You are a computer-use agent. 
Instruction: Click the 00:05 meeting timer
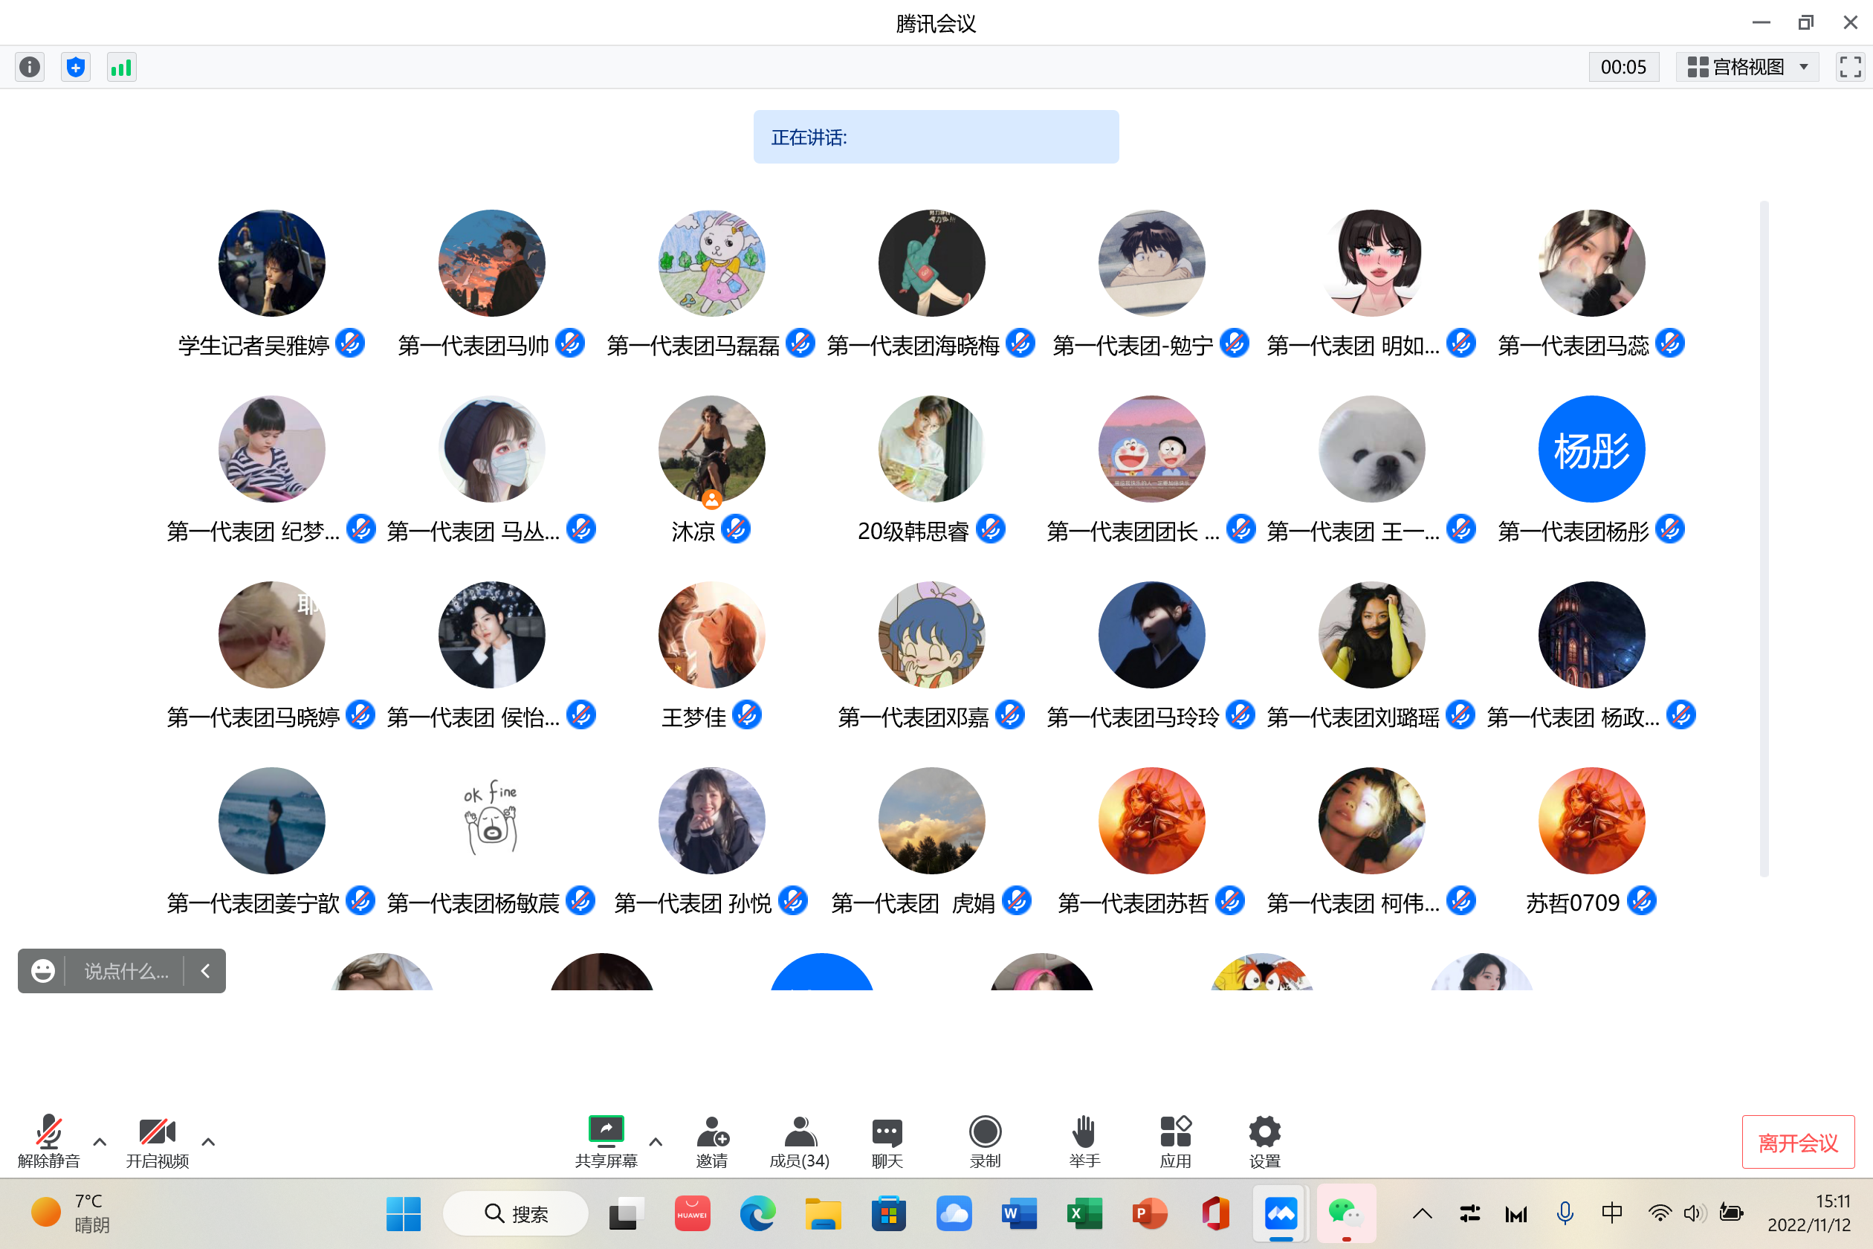[x=1623, y=67]
